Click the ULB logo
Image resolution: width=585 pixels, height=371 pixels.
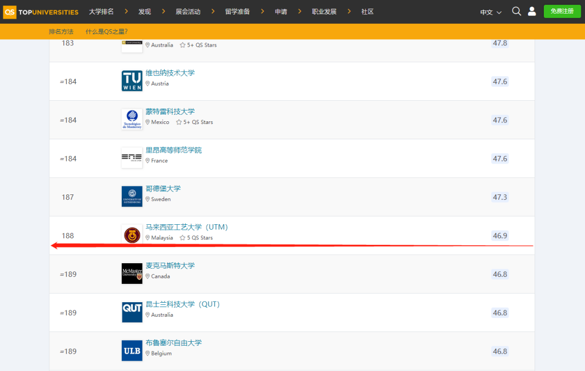(132, 350)
